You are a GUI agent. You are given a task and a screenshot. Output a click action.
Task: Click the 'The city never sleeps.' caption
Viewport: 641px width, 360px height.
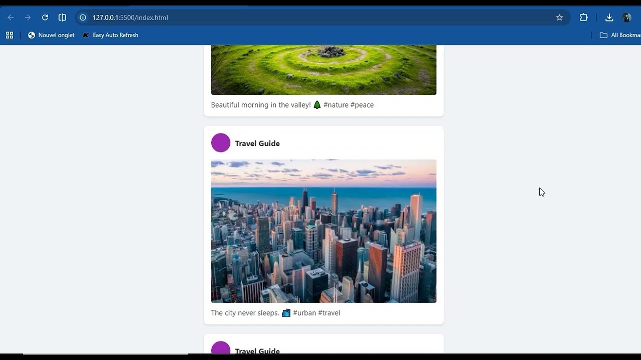(x=245, y=313)
